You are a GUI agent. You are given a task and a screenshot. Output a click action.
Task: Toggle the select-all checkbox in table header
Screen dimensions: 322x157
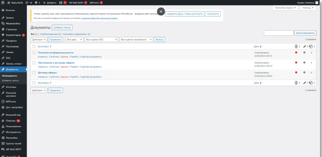(x=34, y=46)
